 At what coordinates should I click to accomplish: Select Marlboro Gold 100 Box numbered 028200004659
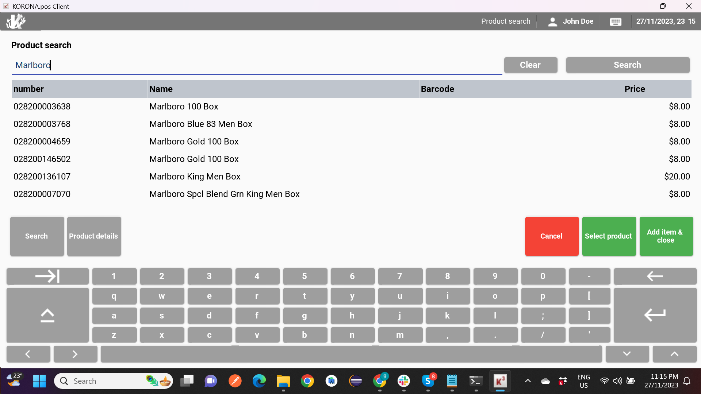[x=351, y=142]
